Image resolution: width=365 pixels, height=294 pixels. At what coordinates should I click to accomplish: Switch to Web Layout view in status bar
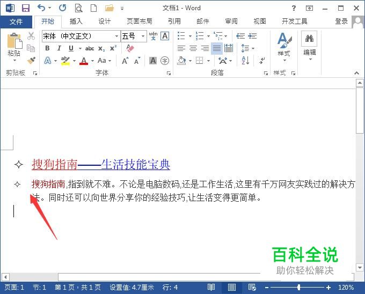252,288
